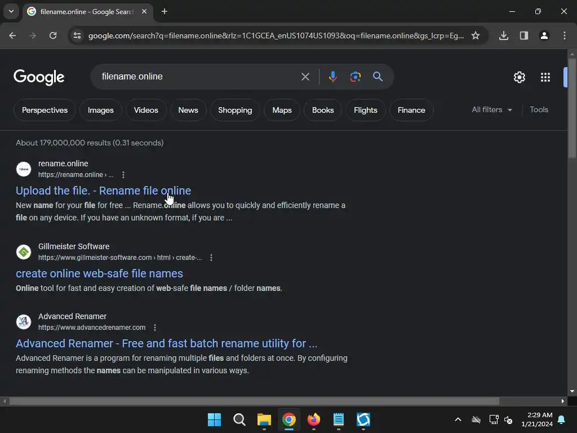Switch to Flights results

(x=365, y=110)
